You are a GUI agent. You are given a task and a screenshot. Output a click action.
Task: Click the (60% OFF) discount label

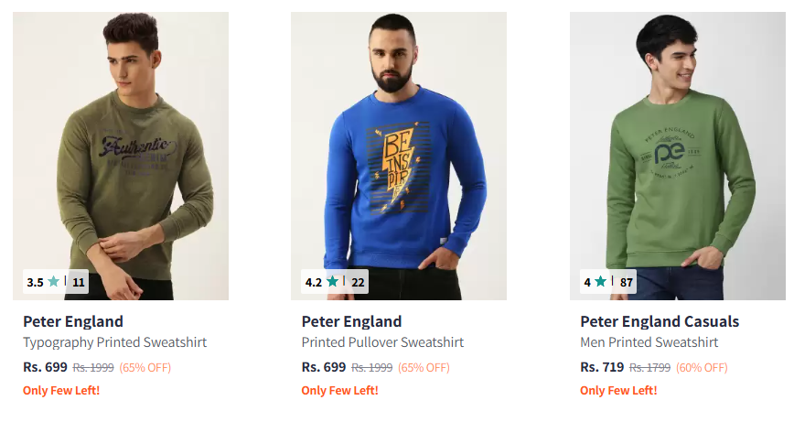click(702, 368)
